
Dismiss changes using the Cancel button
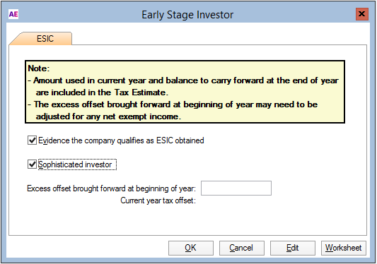(x=242, y=248)
